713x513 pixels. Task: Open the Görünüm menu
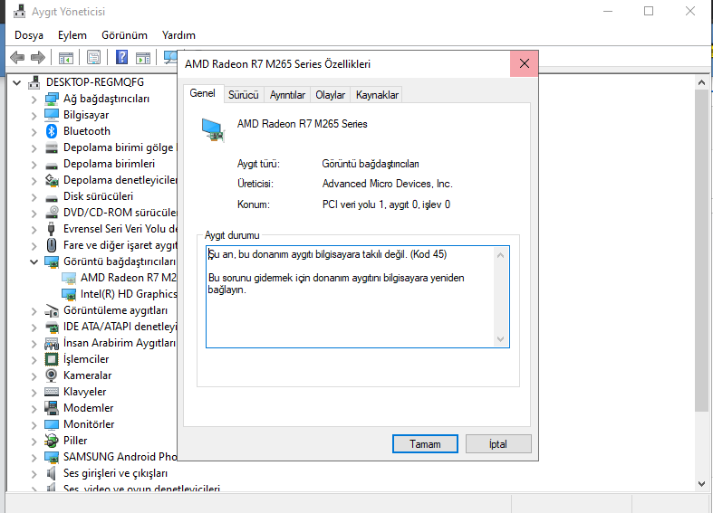[124, 35]
